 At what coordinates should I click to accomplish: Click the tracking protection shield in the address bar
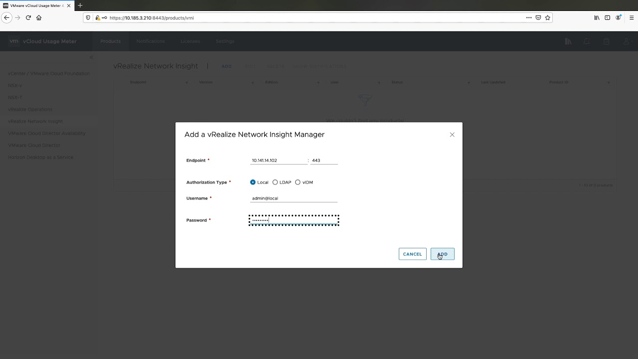(x=88, y=17)
